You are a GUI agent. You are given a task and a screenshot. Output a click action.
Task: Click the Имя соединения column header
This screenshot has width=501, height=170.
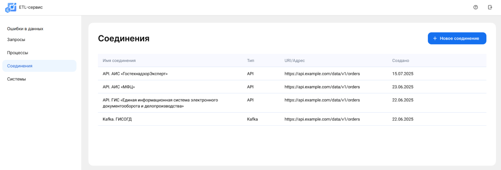click(119, 61)
